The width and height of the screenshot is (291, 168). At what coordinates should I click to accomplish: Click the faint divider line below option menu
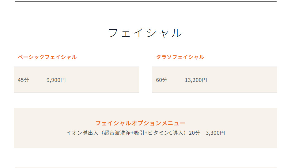[145, 168]
